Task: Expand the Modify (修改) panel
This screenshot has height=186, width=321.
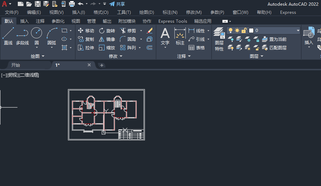Action: coord(115,56)
